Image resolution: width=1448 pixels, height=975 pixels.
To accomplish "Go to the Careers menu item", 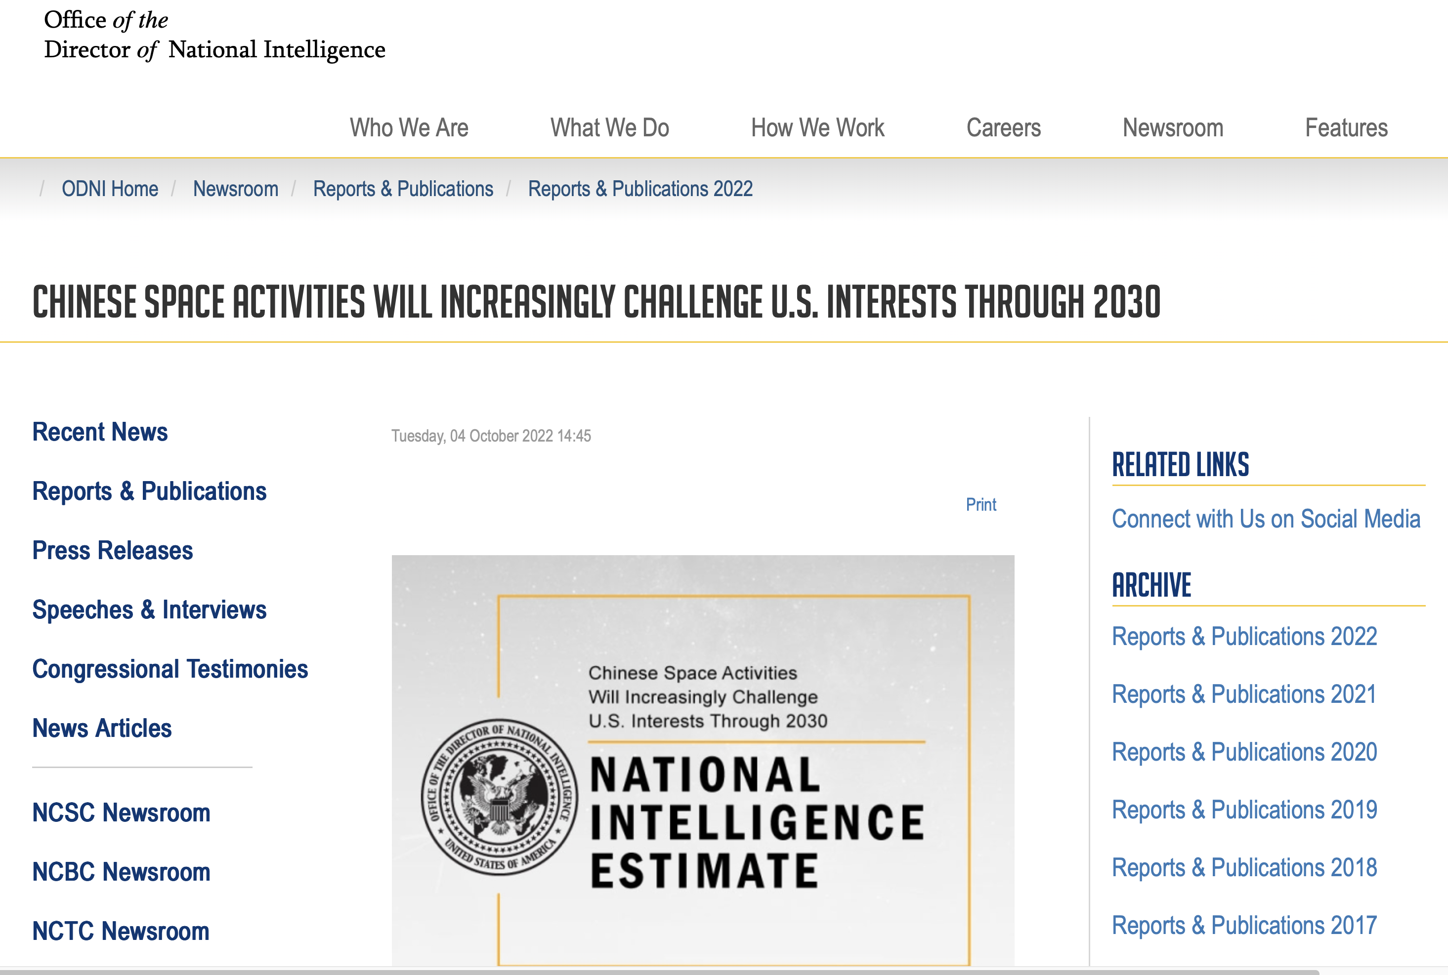I will 1003,127.
